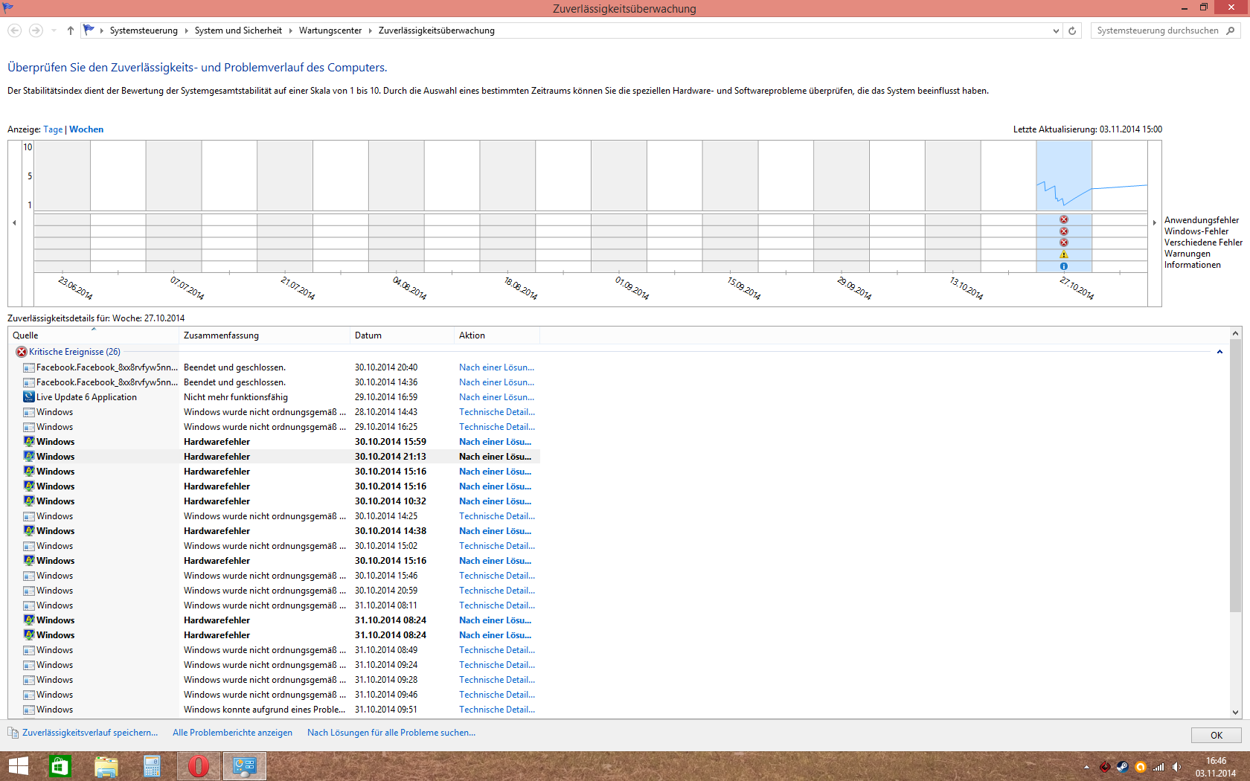Screen dimensions: 1250x781
Task: Open the Steam tray icon
Action: (x=1123, y=767)
